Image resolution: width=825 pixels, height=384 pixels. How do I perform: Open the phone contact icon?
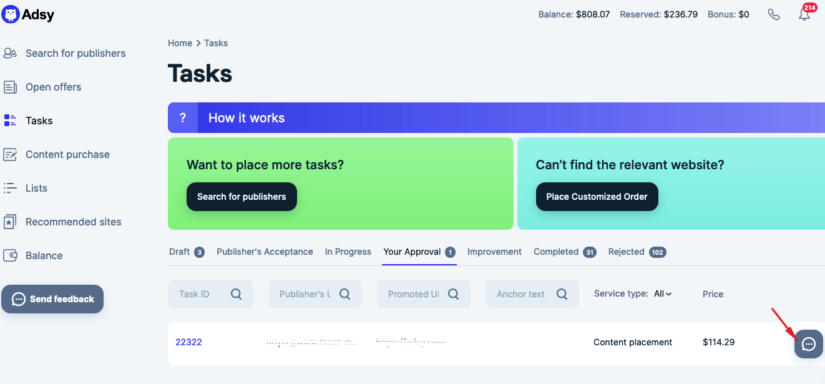pos(774,14)
